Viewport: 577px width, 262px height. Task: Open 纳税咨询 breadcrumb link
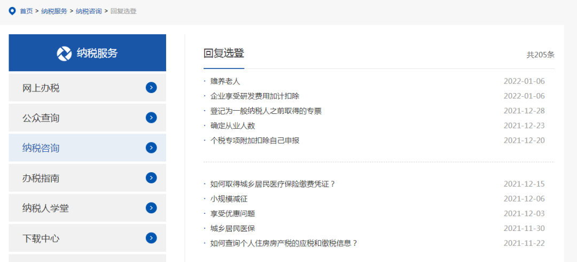tap(89, 11)
